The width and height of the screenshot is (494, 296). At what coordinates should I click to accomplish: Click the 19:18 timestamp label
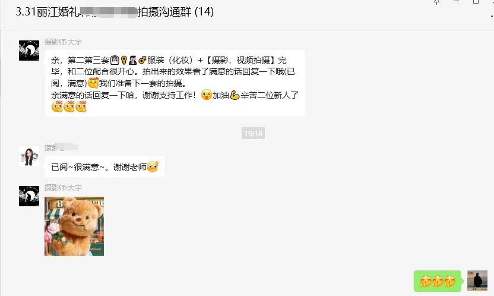(254, 133)
